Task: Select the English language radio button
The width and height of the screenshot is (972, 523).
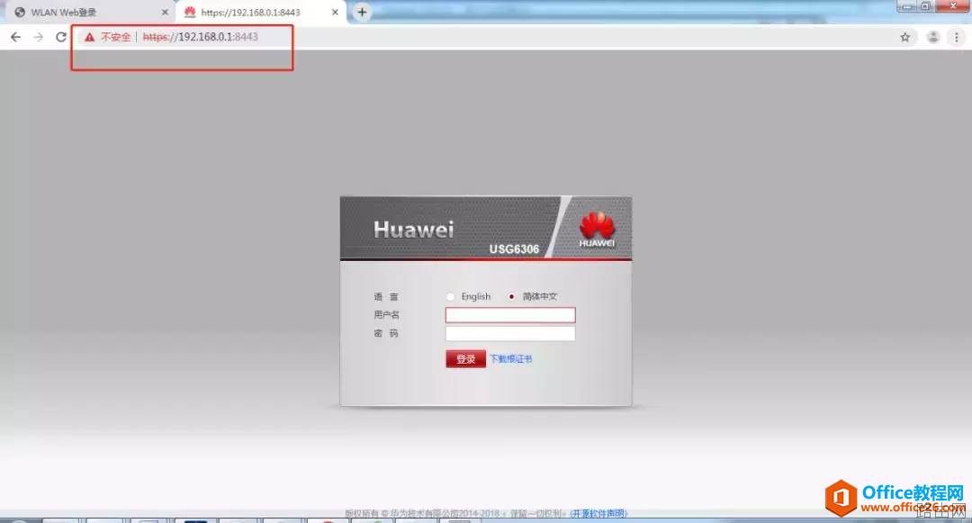Action: coord(450,297)
